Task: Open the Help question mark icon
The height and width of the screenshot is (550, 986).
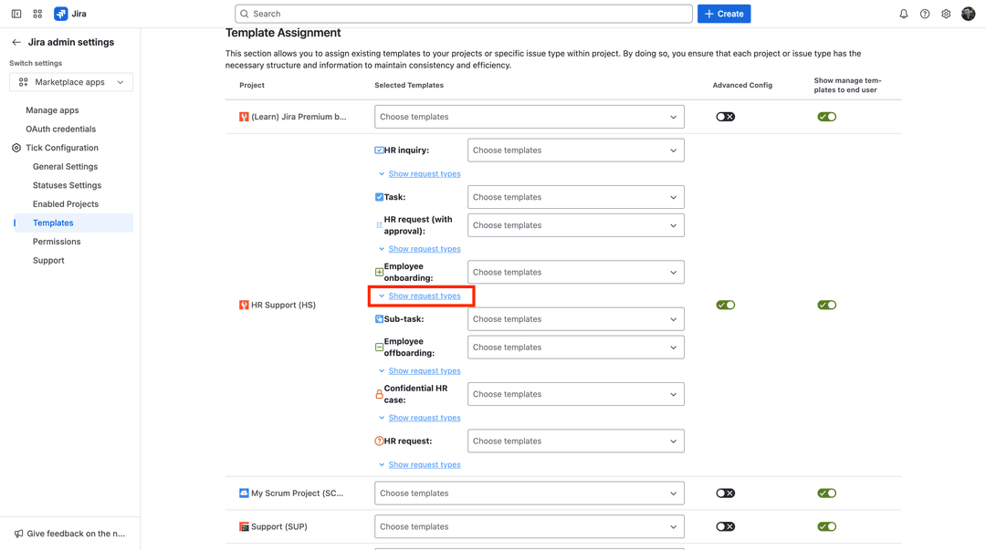Action: pyautogui.click(x=925, y=13)
